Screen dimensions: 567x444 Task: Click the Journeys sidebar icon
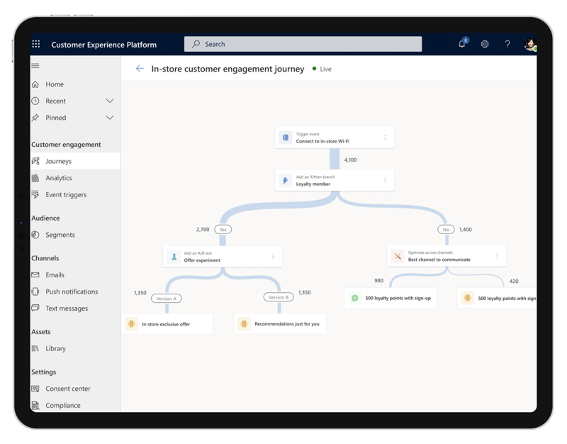35,161
